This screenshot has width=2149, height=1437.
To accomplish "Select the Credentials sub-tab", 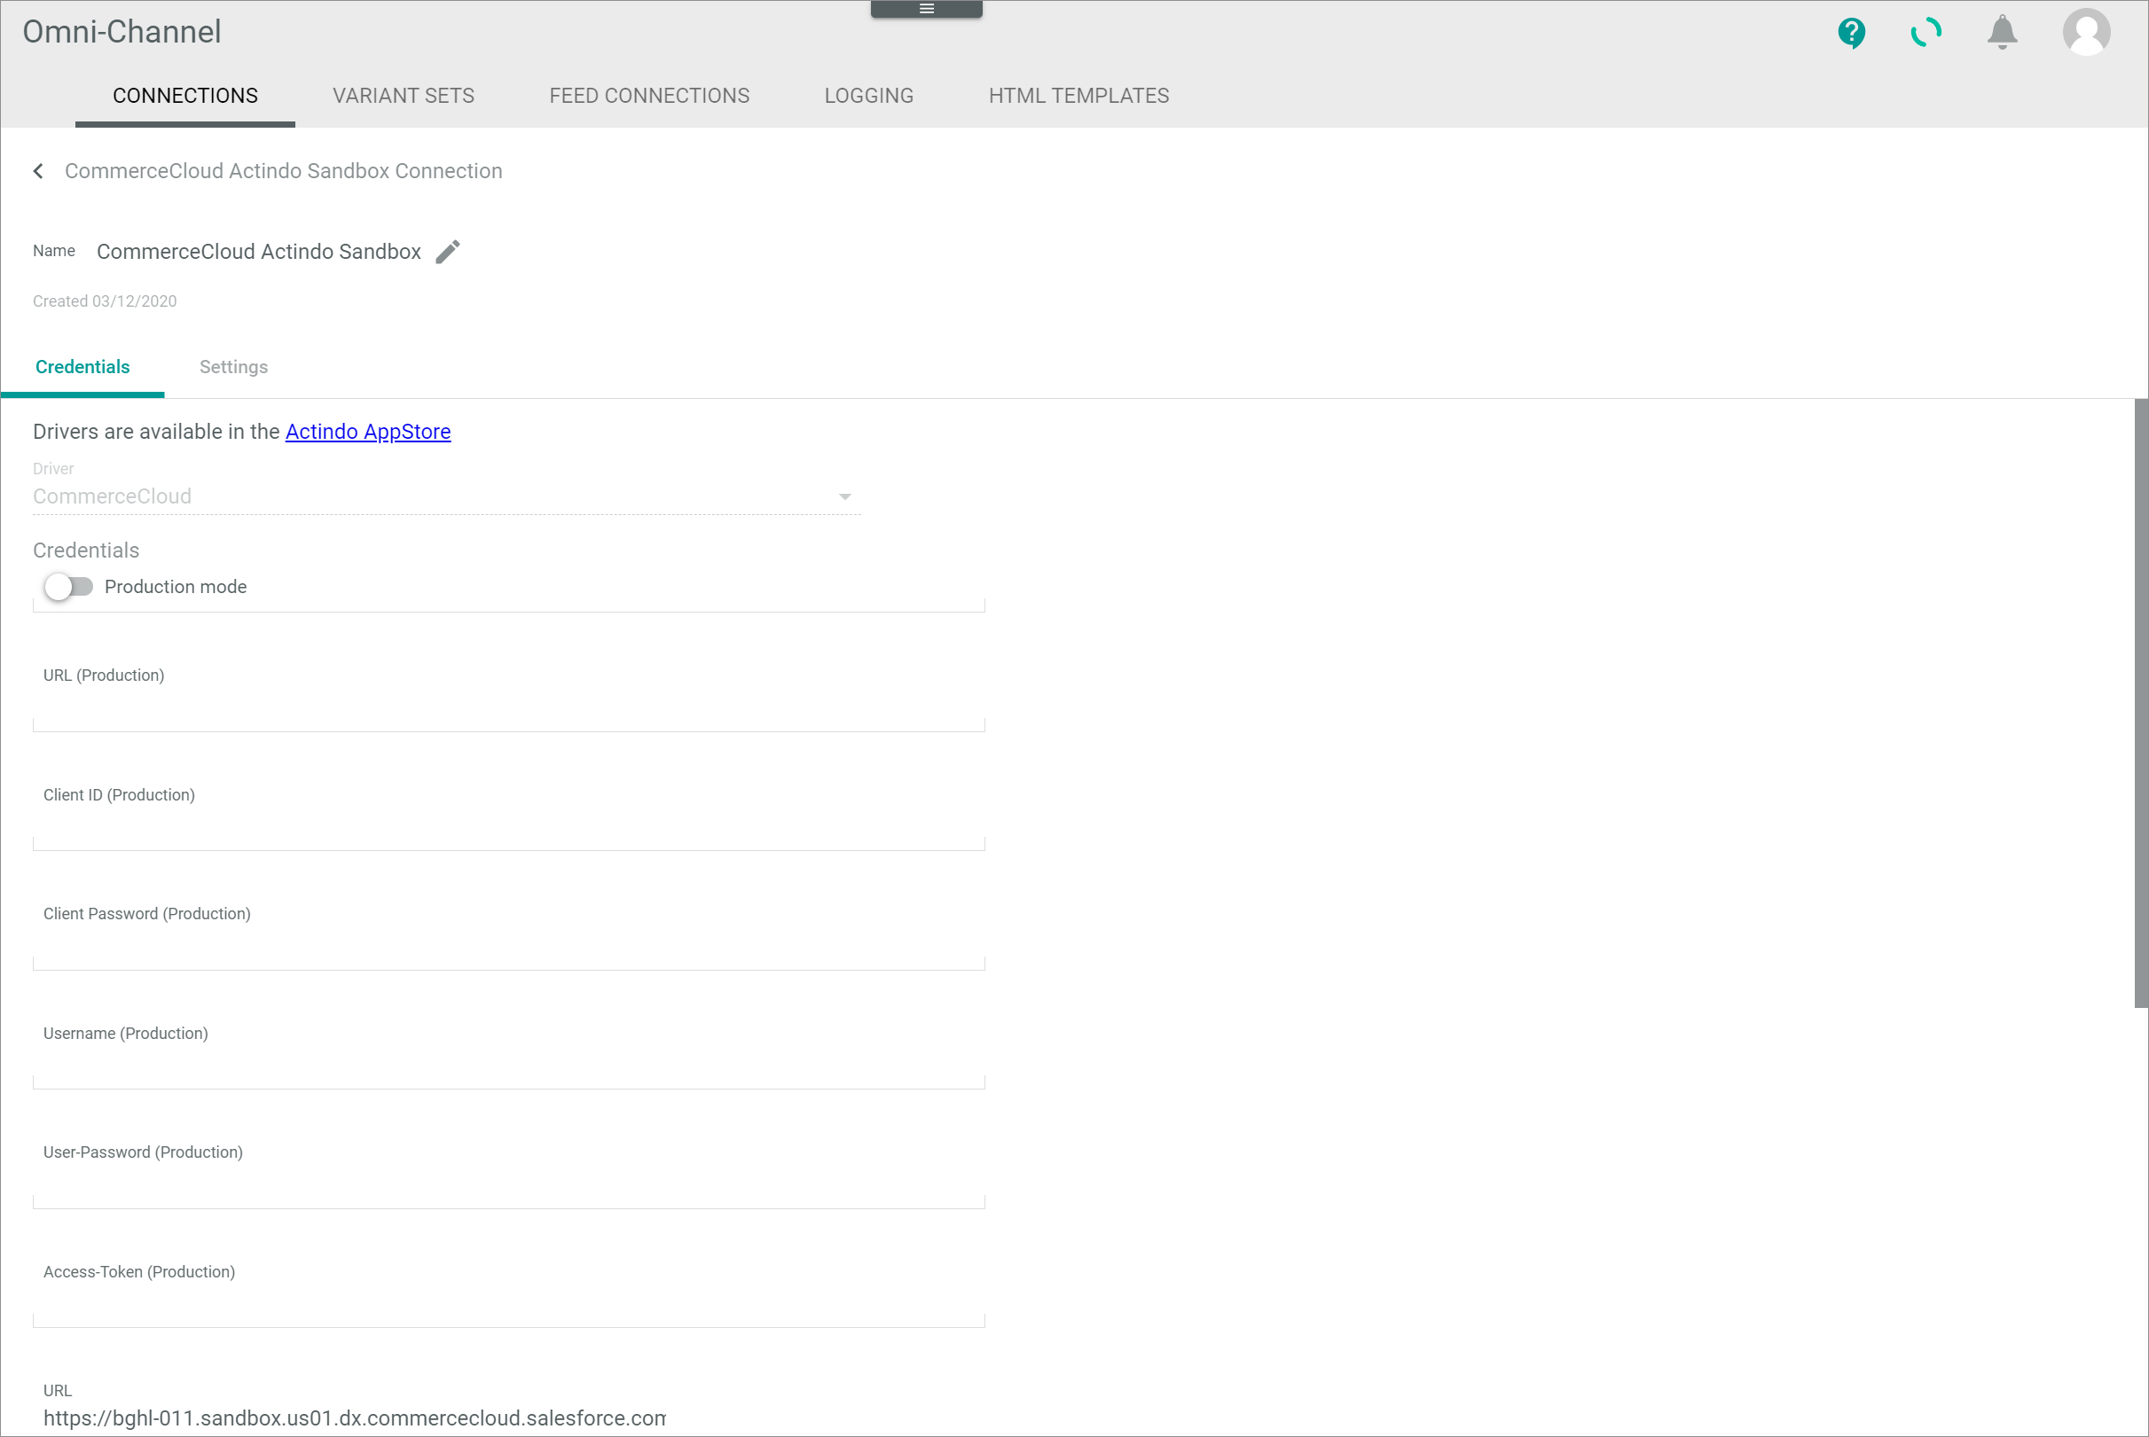I will click(x=82, y=367).
